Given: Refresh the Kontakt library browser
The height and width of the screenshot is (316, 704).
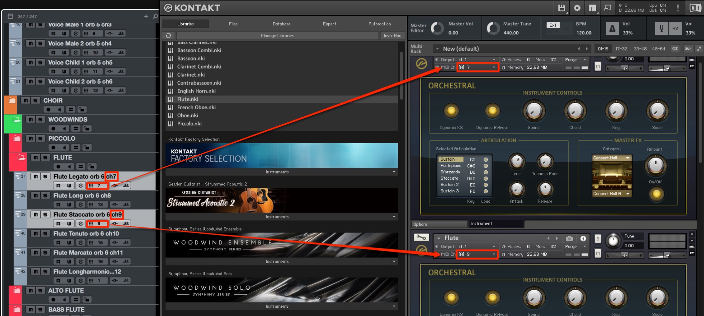Looking at the screenshot, I should [x=168, y=35].
